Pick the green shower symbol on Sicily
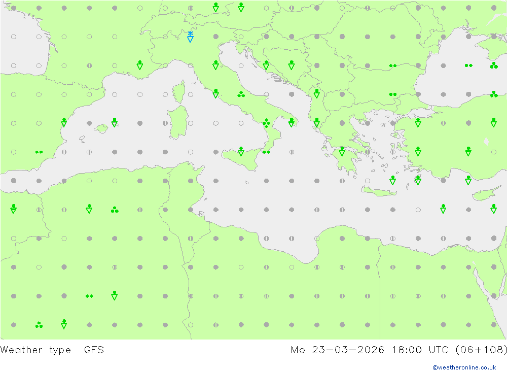The width and height of the screenshot is (507, 372). [241, 151]
